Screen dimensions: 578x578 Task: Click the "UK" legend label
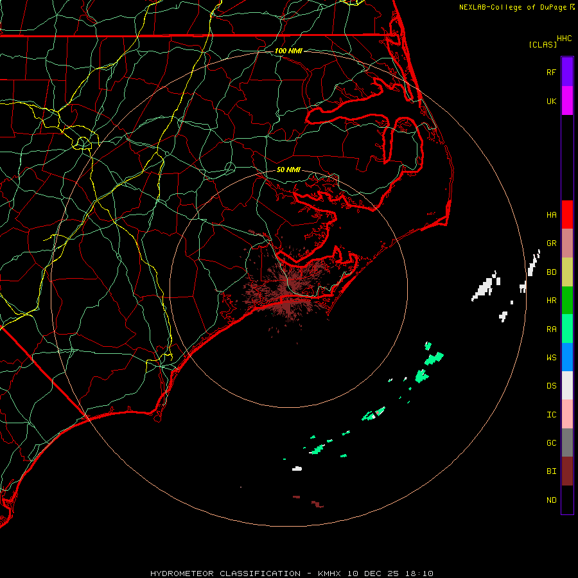point(551,101)
